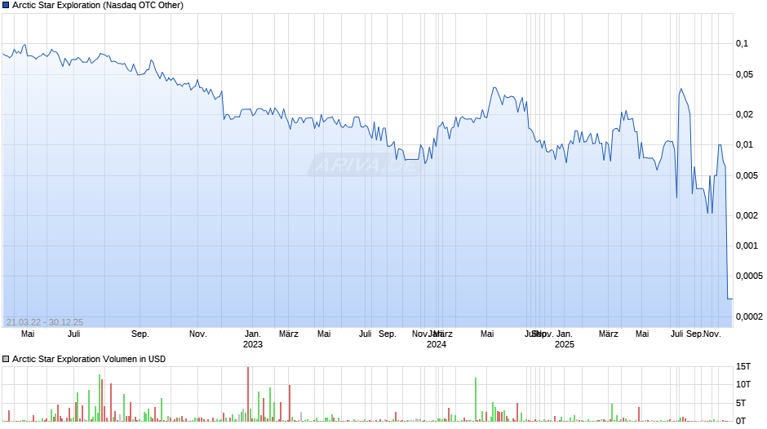This screenshot has height=429, width=767.
Task: Click the '2024' year label on the time axis
Action: point(437,344)
